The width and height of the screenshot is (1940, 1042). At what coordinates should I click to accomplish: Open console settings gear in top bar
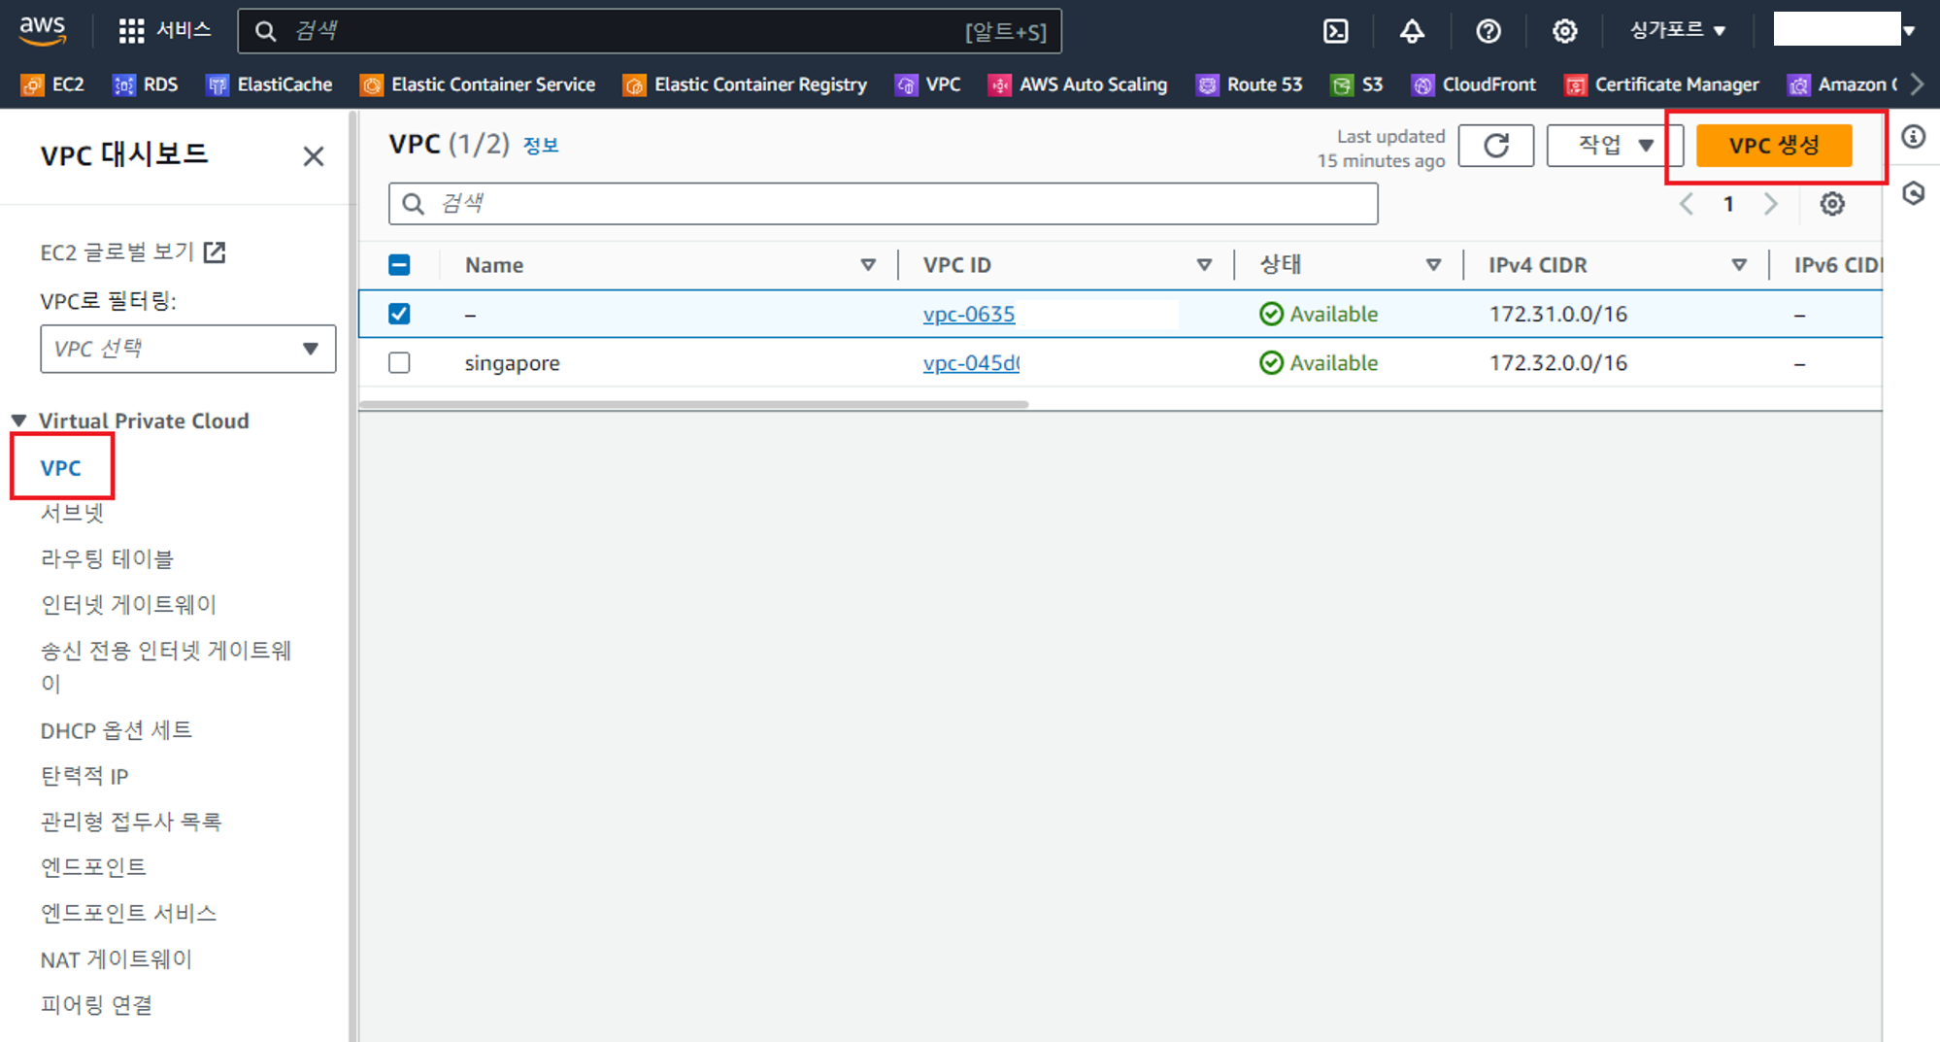pos(1564,31)
